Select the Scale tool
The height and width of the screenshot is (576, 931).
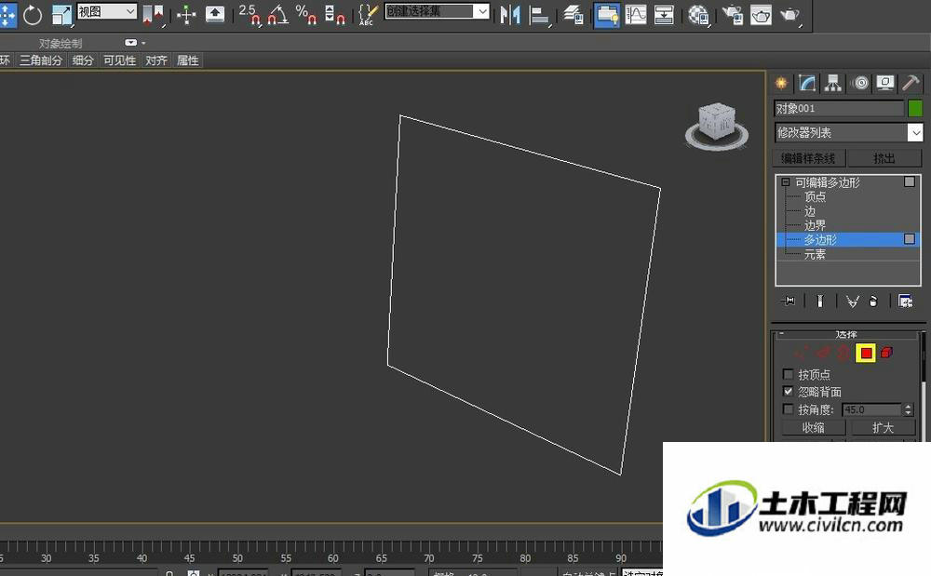pos(61,15)
